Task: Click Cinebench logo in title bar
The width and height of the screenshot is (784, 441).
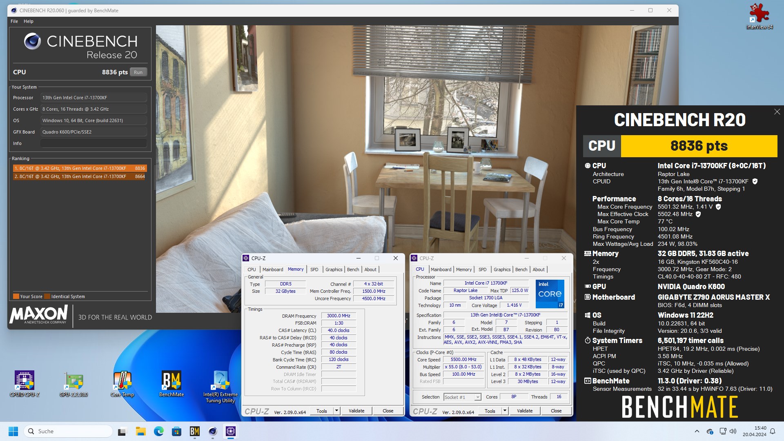Action: point(14,10)
